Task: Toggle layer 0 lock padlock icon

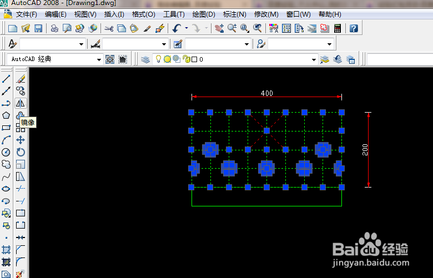Action: point(187,59)
